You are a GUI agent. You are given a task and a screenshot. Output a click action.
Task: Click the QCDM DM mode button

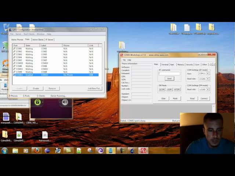click(162, 89)
